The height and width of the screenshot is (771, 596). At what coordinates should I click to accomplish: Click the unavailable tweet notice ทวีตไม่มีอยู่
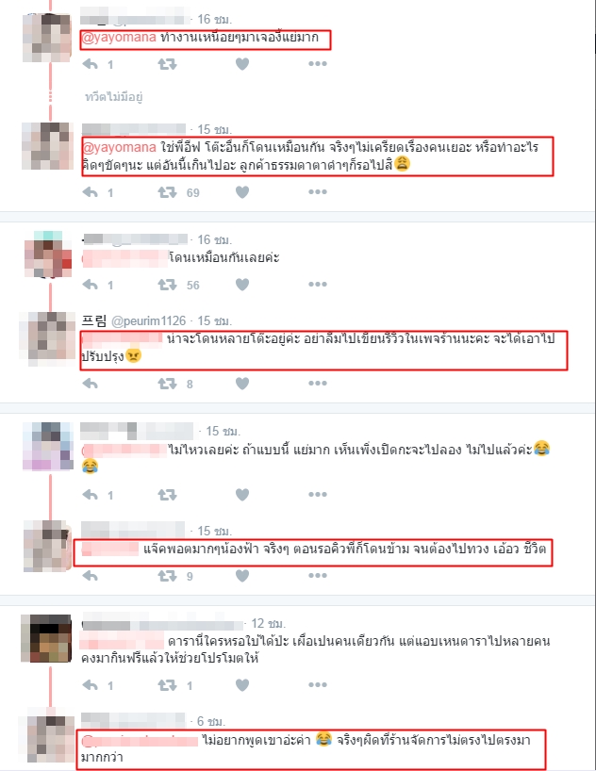114,97
